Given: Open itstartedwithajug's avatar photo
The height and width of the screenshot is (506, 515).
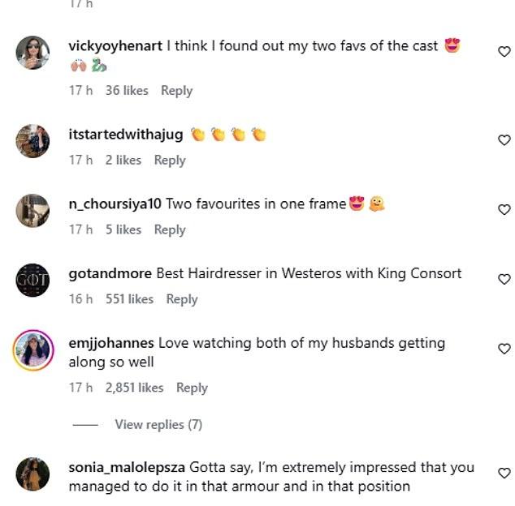Looking at the screenshot, I should 32,141.
